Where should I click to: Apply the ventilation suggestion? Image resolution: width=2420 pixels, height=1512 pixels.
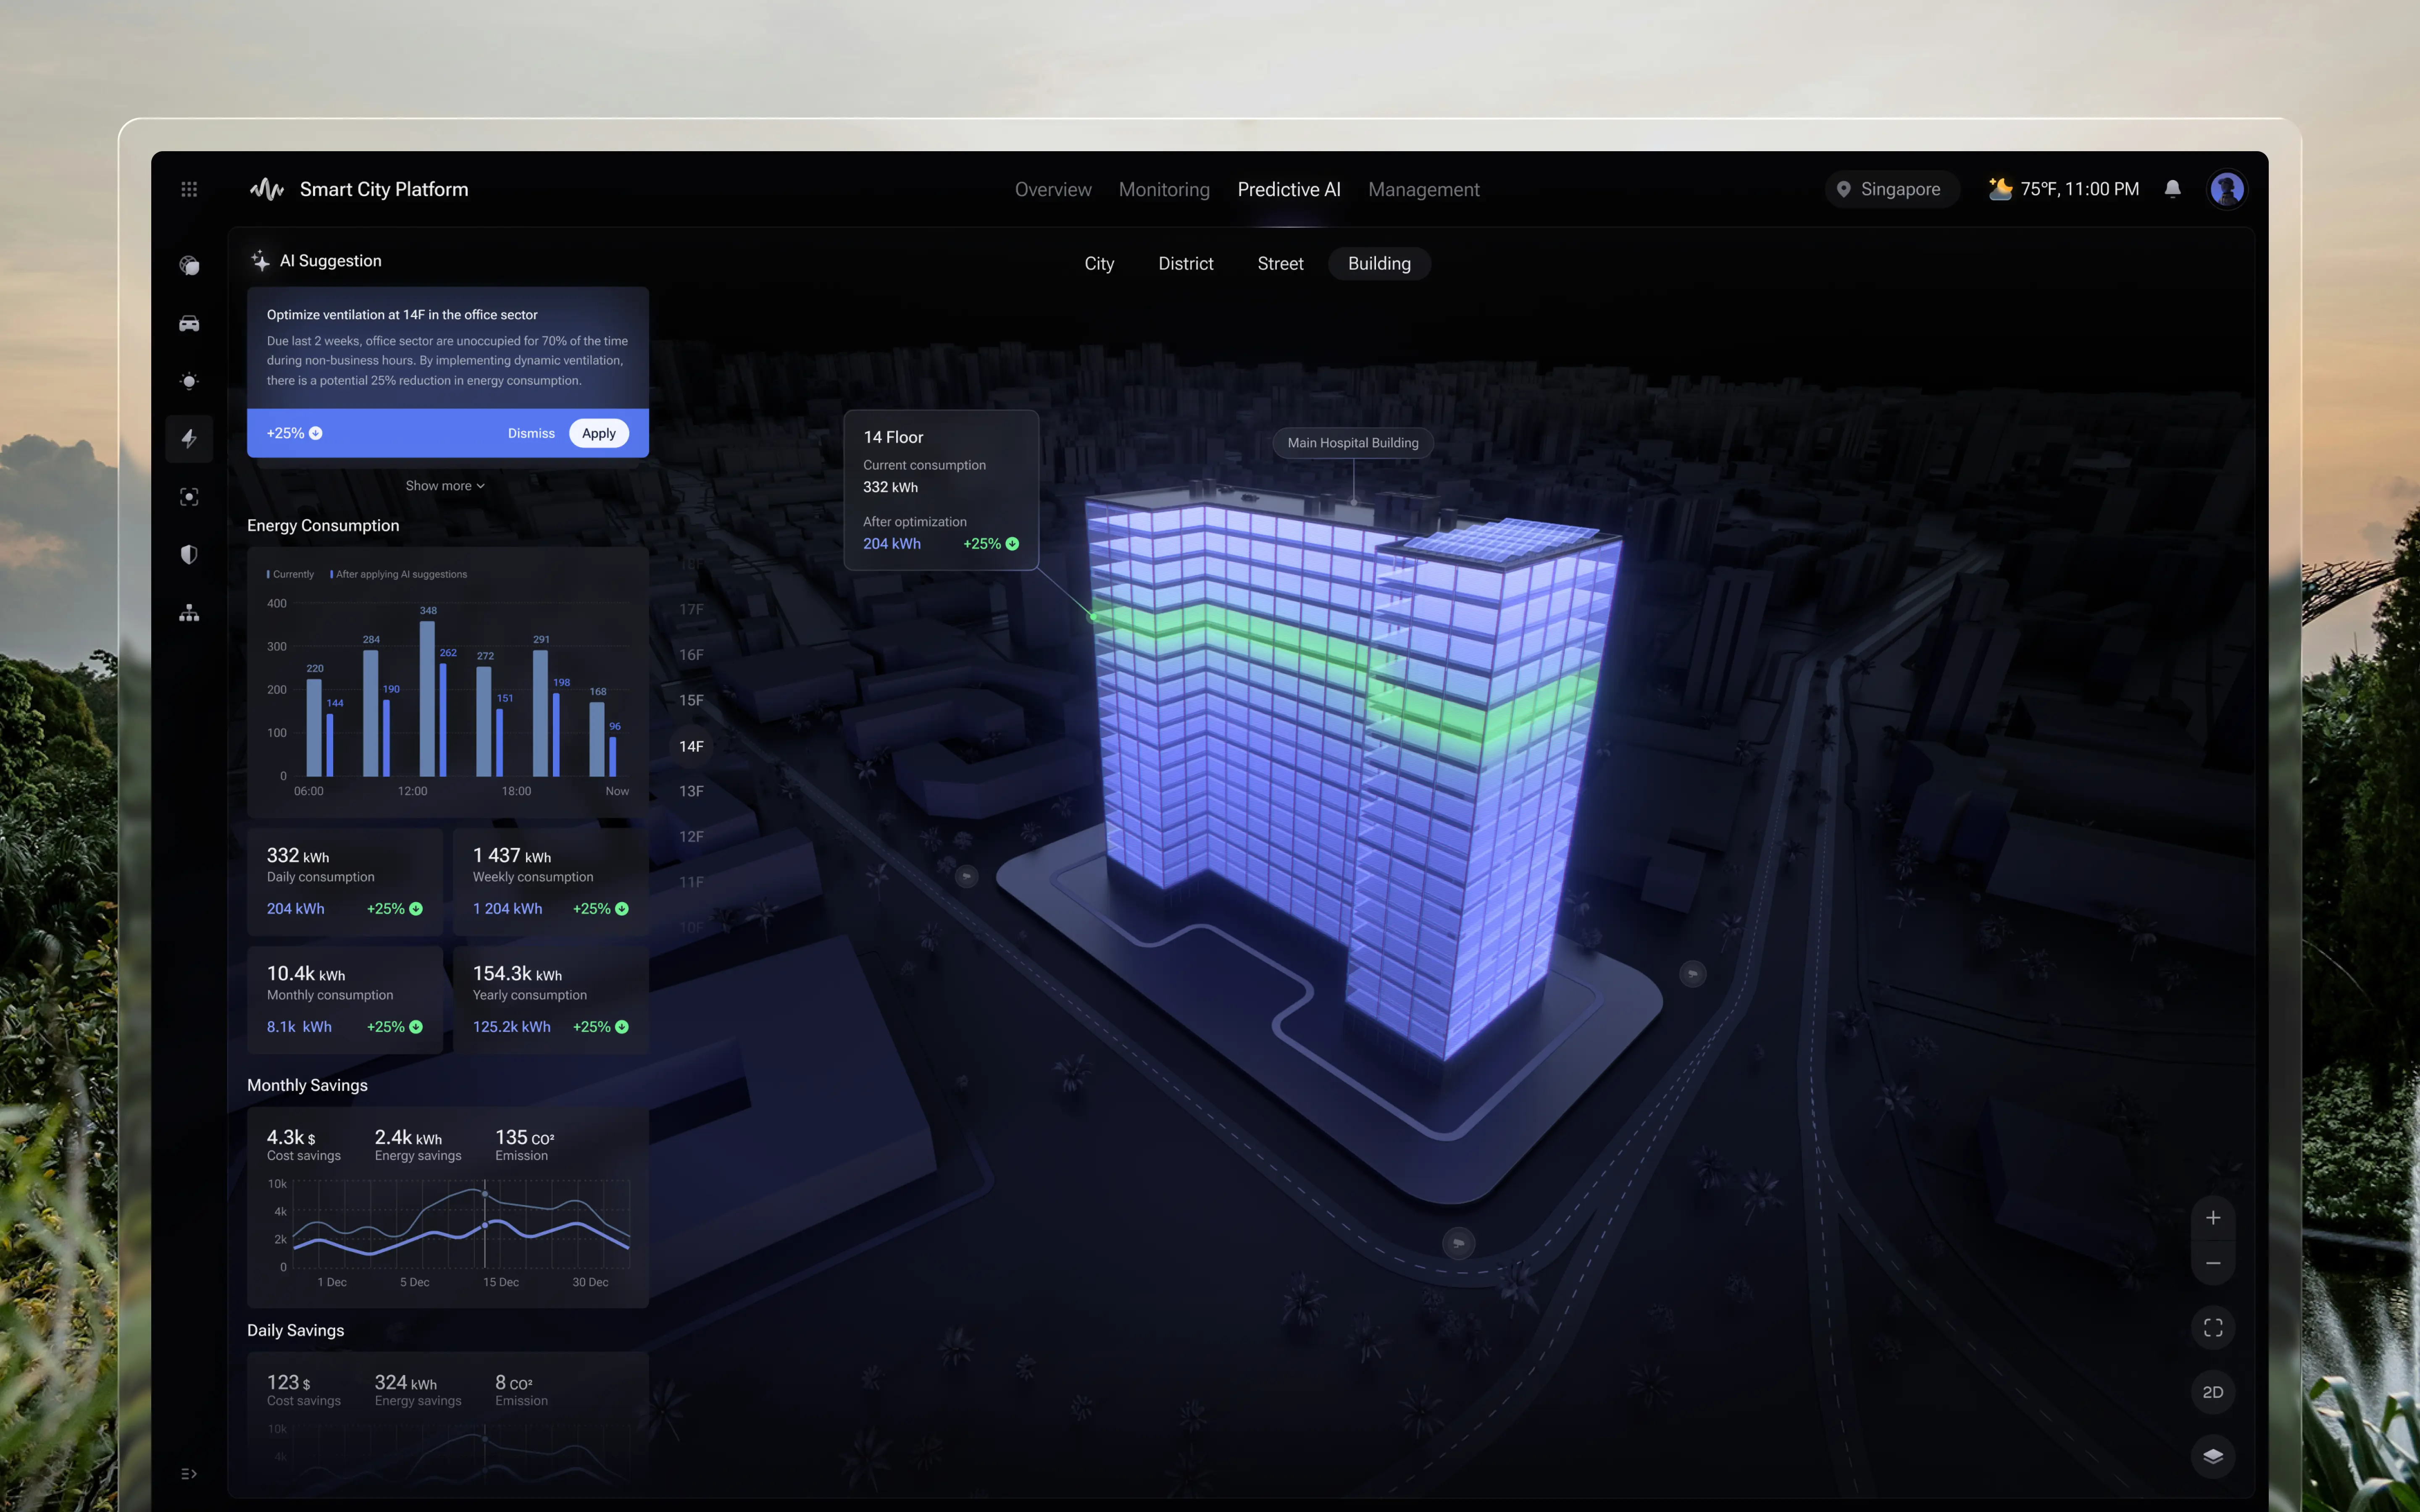[599, 433]
